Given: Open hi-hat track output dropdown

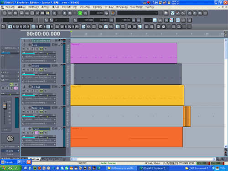Looking at the screenshot, I should [39, 103].
